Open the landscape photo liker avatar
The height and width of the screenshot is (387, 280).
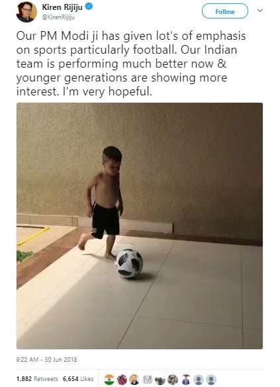[160, 379]
